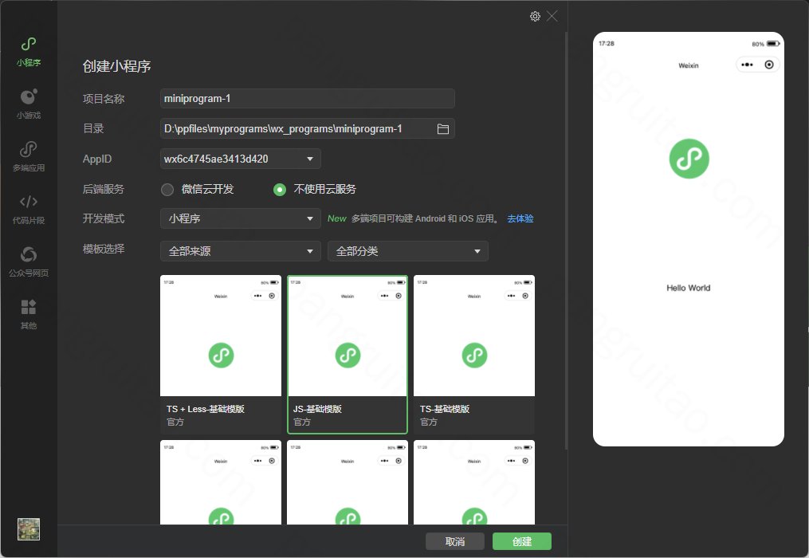809x558 pixels.
Task: Choose the TS + Less-基础模版 template thumbnail
Action: pyautogui.click(x=221, y=354)
